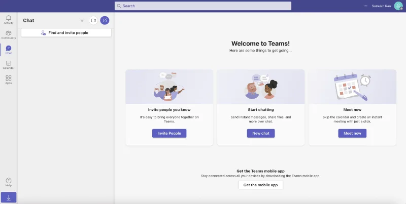Click the Find and invite people button
The image size is (406, 204).
tap(66, 33)
